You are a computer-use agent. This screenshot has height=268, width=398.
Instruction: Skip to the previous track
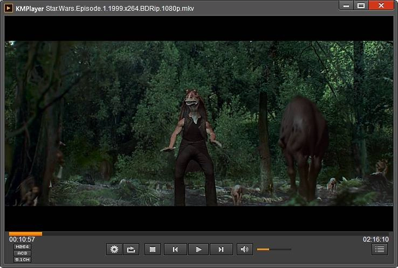coord(175,249)
